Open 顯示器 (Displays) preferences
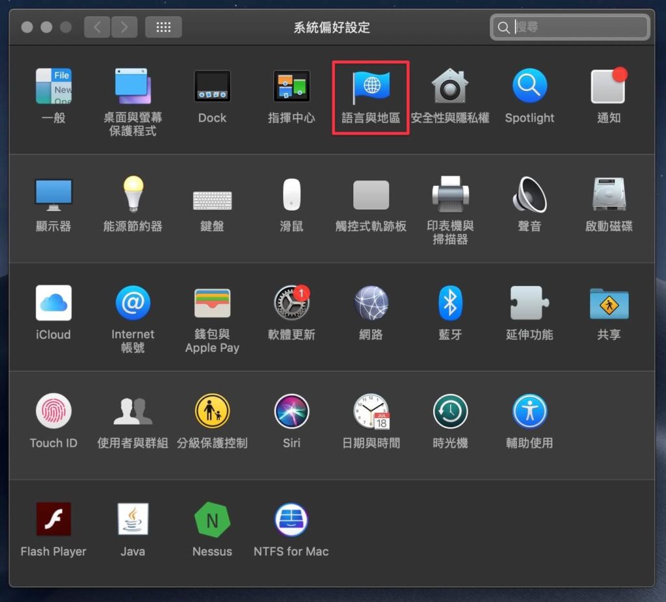Viewport: 666px width, 602px height. pyautogui.click(x=53, y=195)
